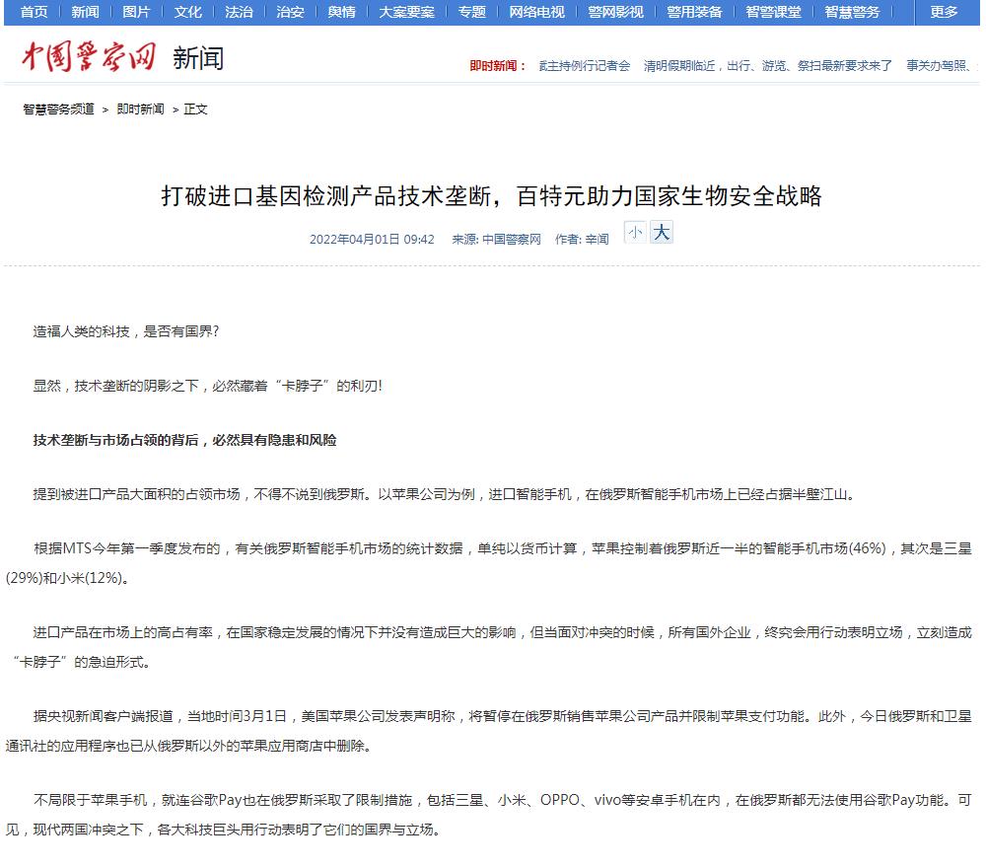Click the 中国警察网 red logo
Viewport: 986px width, 867px height.
89,56
